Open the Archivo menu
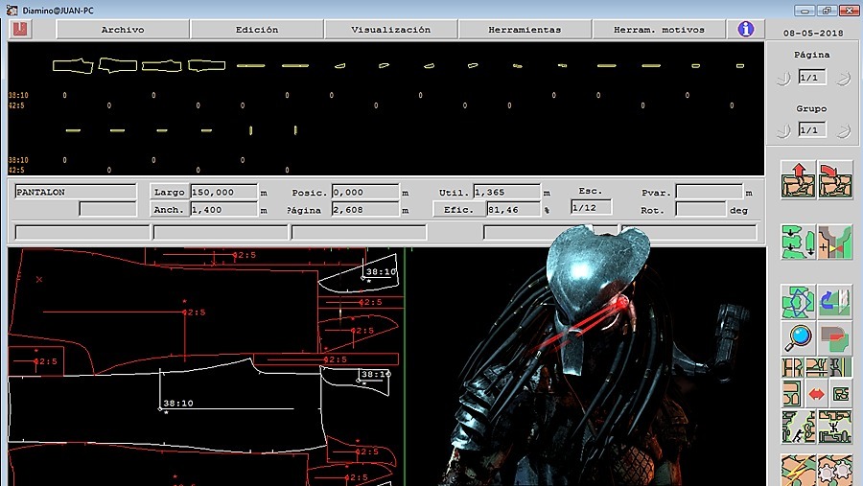This screenshot has width=863, height=486. (123, 30)
